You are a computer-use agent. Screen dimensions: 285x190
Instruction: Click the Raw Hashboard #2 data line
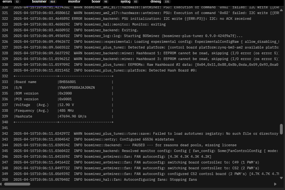(146, 65)
